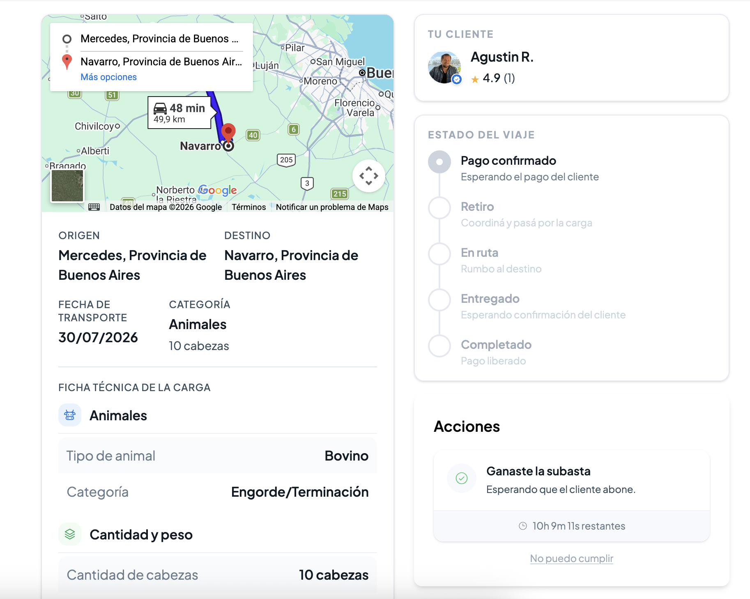Click the '10h 9m 11s restantes' countdown
The image size is (750, 599).
pyautogui.click(x=579, y=526)
